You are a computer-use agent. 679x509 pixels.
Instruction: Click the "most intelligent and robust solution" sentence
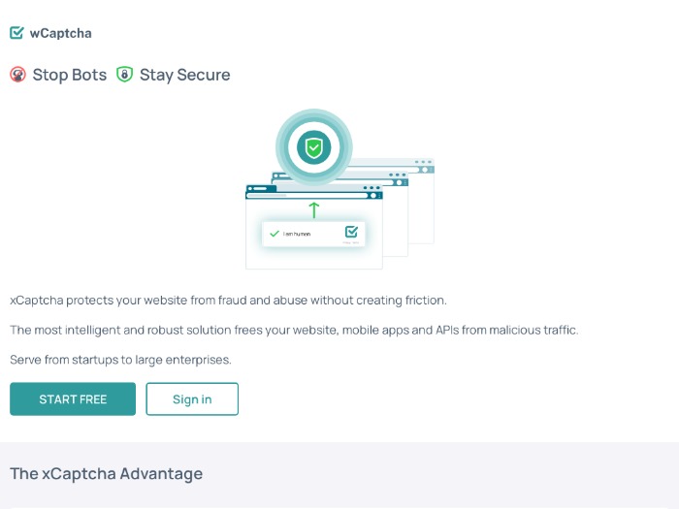pos(294,331)
